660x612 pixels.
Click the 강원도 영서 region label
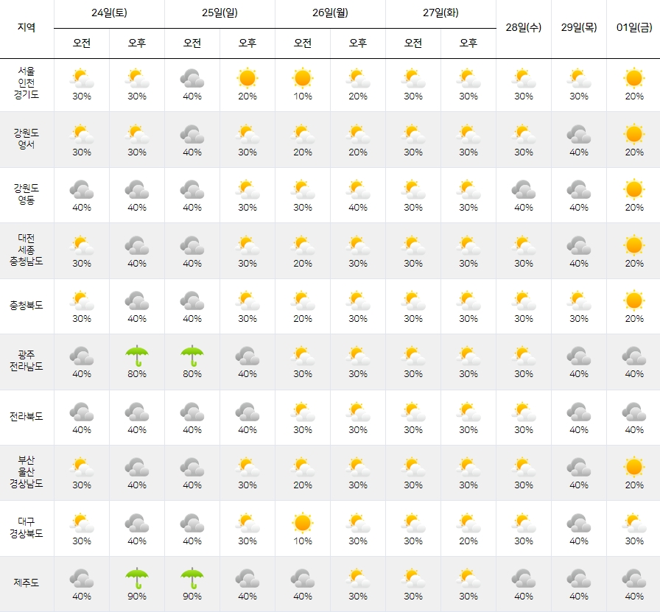tap(27, 139)
